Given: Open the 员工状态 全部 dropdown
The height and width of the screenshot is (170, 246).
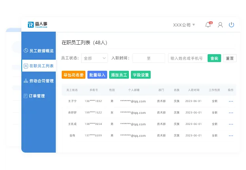Looking at the screenshot, I should 95,58.
